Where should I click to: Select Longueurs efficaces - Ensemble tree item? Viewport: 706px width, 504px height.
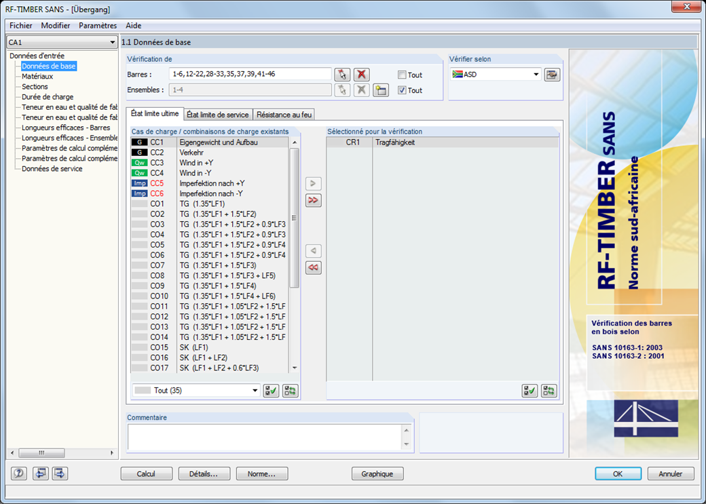(x=69, y=138)
